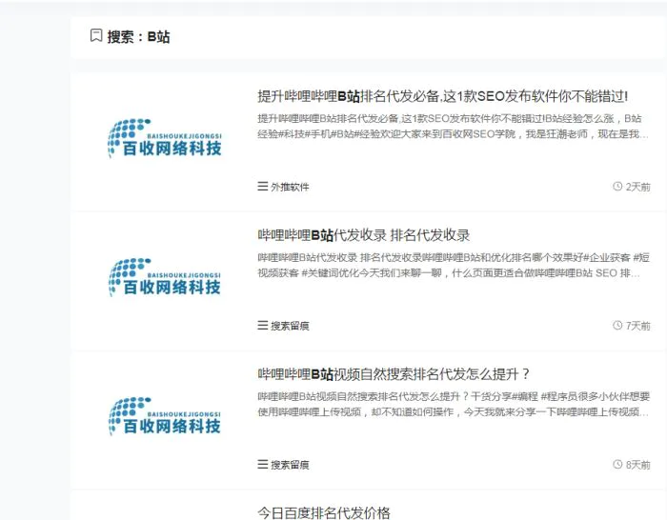The height and width of the screenshot is (520, 667).
Task: Click the 2天前 timestamp text
Action: [x=637, y=187]
